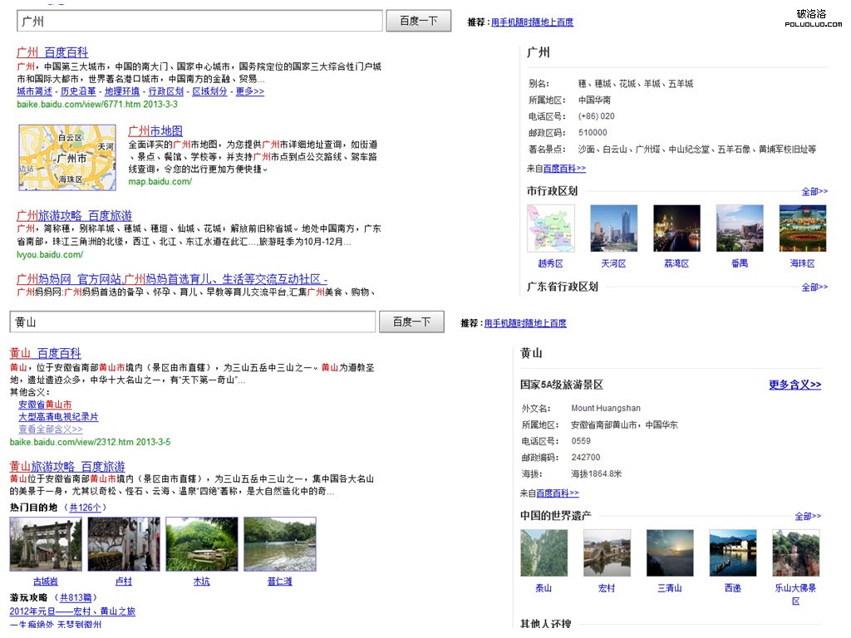Click the 三清山 sunset thumbnail
Screen dimensions: 851x638
pyautogui.click(x=670, y=553)
